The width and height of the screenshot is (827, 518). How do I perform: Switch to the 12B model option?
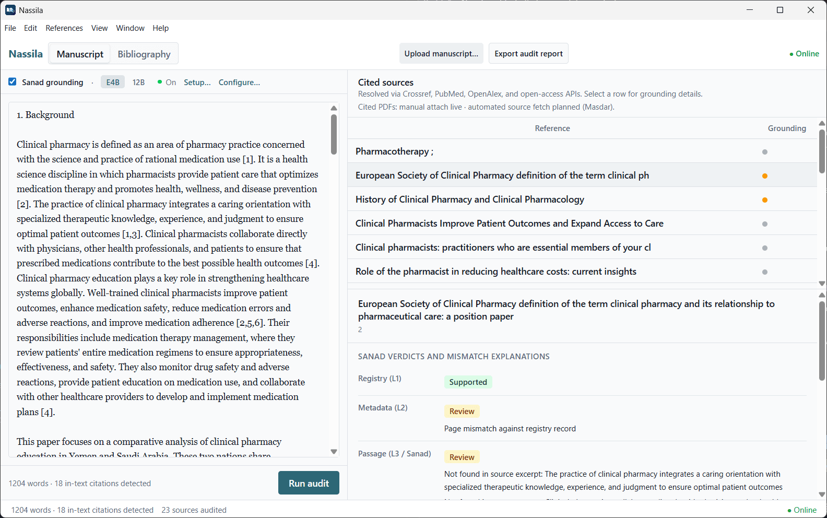coord(138,83)
